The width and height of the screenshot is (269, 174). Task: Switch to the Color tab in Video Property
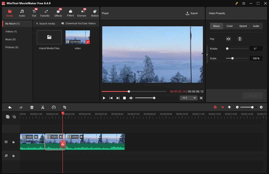coord(229,26)
